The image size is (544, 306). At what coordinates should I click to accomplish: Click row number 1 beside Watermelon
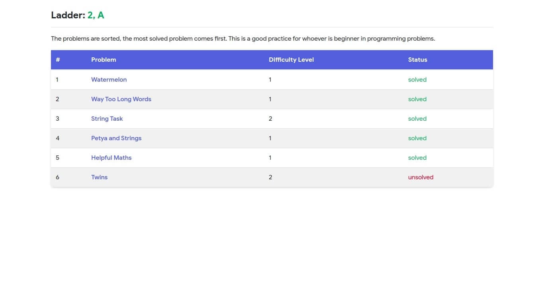[x=57, y=80]
